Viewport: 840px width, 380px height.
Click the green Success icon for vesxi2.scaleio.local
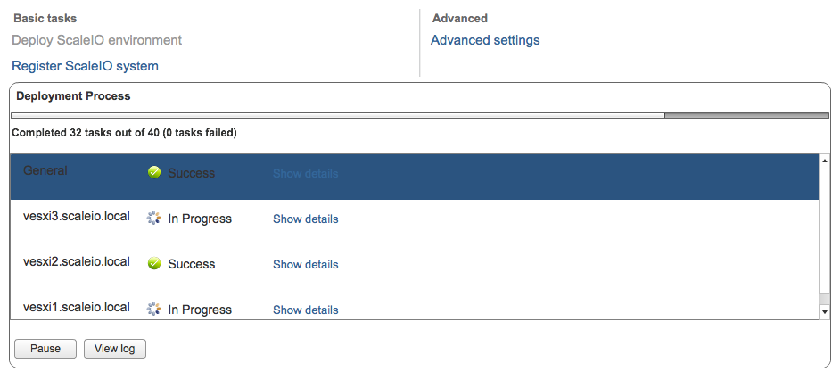click(154, 263)
